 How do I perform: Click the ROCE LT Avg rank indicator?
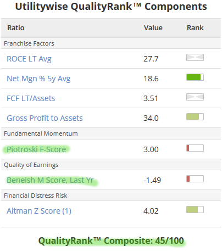click(195, 58)
